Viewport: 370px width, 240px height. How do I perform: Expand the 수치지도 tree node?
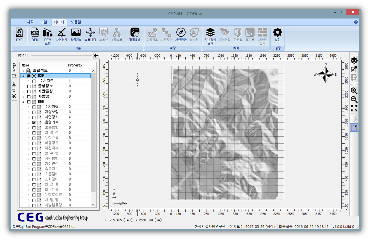coord(29,81)
